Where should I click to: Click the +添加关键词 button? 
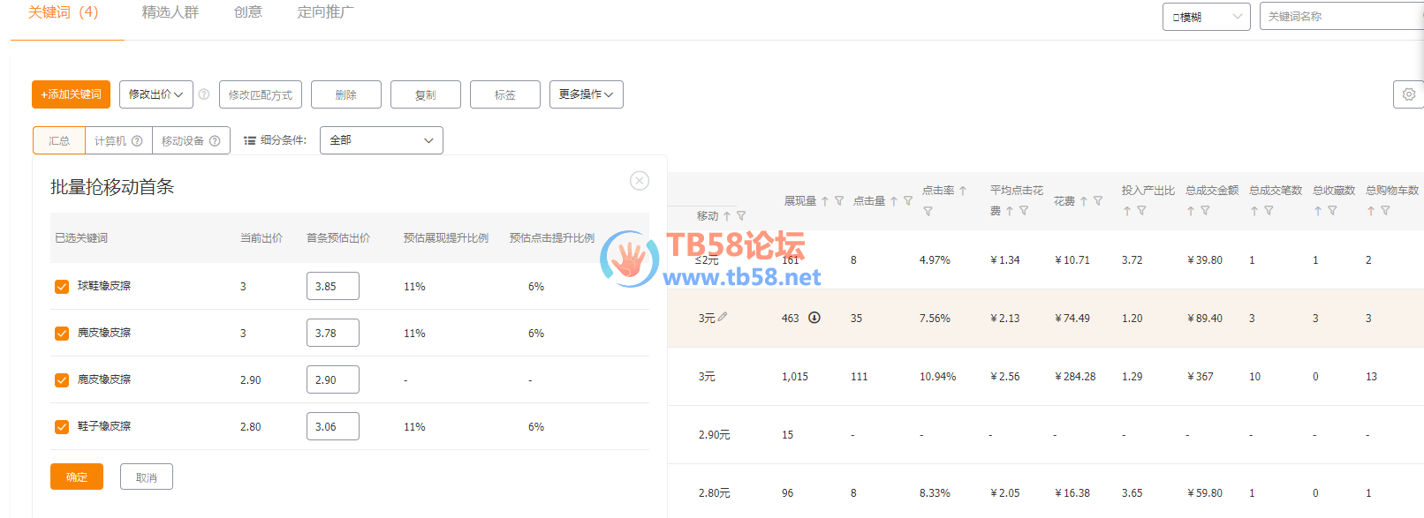[x=71, y=94]
